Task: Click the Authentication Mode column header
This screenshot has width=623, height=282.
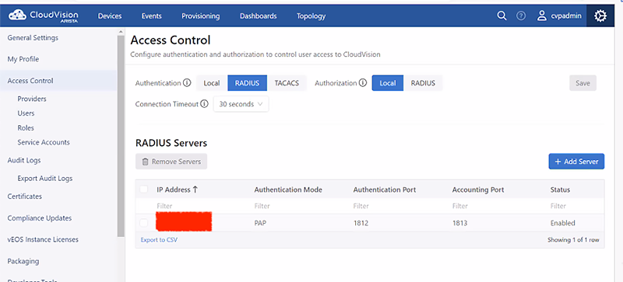Action: [x=288, y=190]
